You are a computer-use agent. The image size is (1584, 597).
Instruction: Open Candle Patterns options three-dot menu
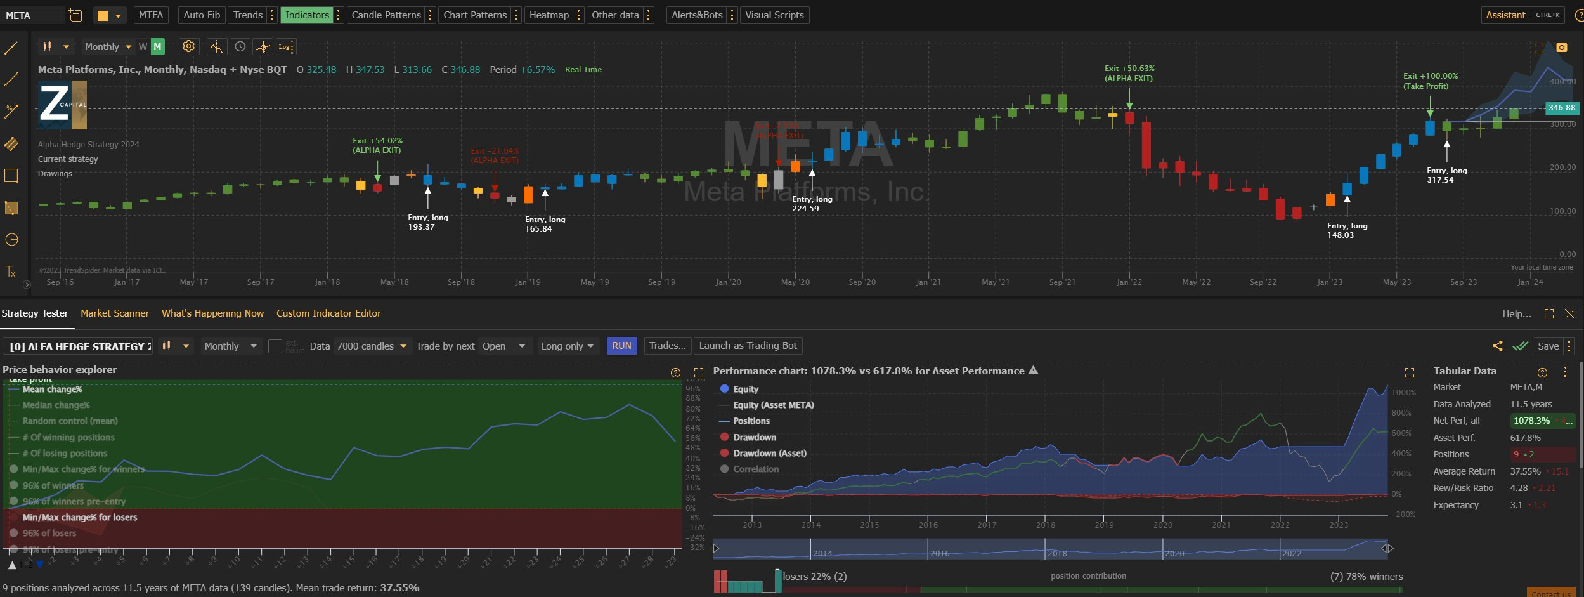point(431,15)
